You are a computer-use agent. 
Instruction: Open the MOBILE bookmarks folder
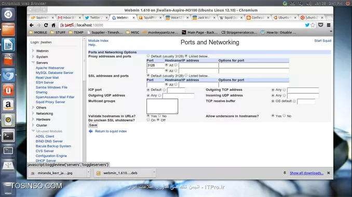(x=38, y=33)
